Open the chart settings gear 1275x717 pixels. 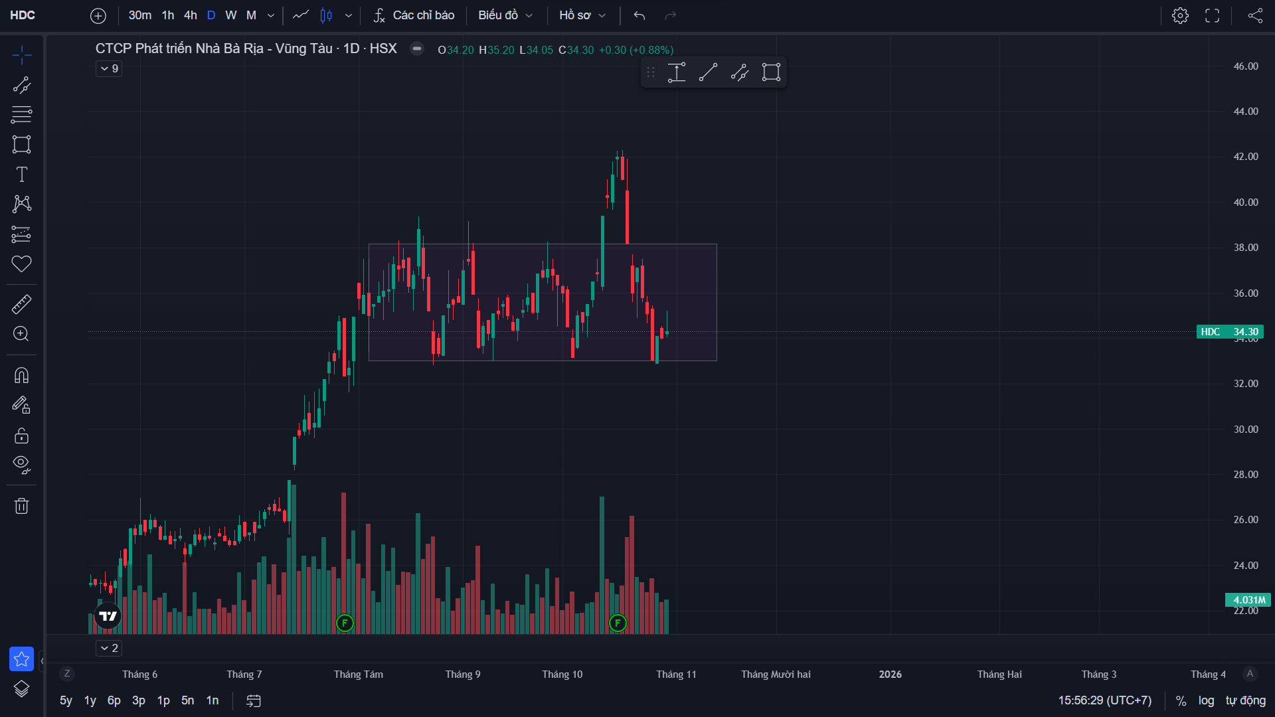pyautogui.click(x=1180, y=15)
